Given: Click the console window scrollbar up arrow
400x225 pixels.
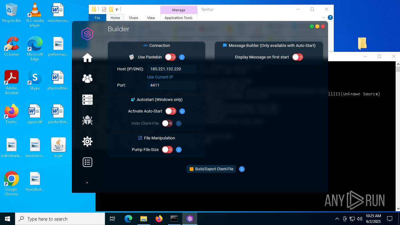Looking at the screenshot, I should click(398, 64).
